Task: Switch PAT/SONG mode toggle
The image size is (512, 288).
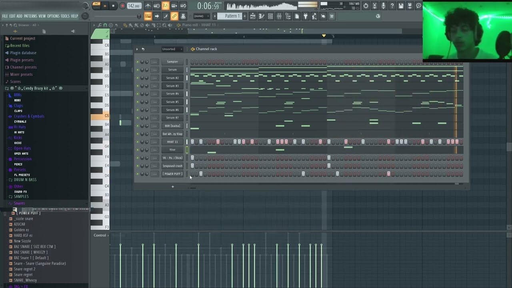Action: point(96,6)
